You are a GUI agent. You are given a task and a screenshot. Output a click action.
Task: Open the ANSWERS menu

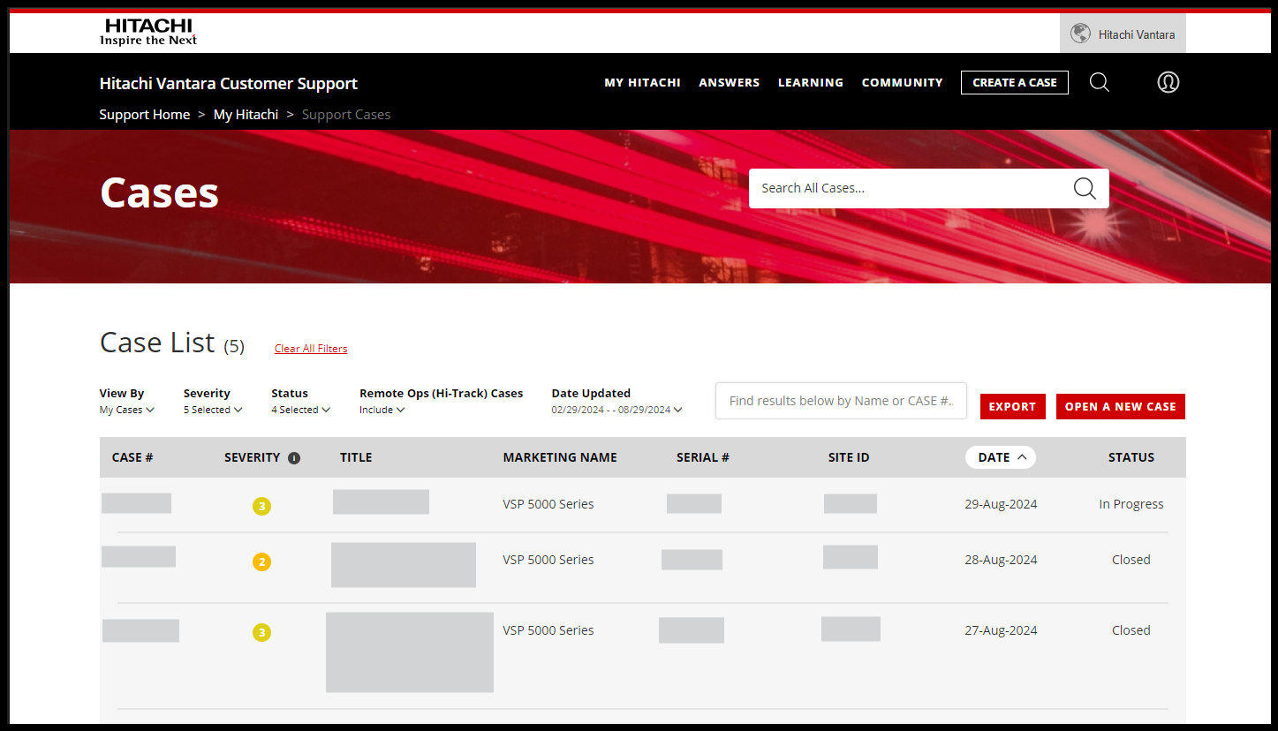pyautogui.click(x=730, y=82)
